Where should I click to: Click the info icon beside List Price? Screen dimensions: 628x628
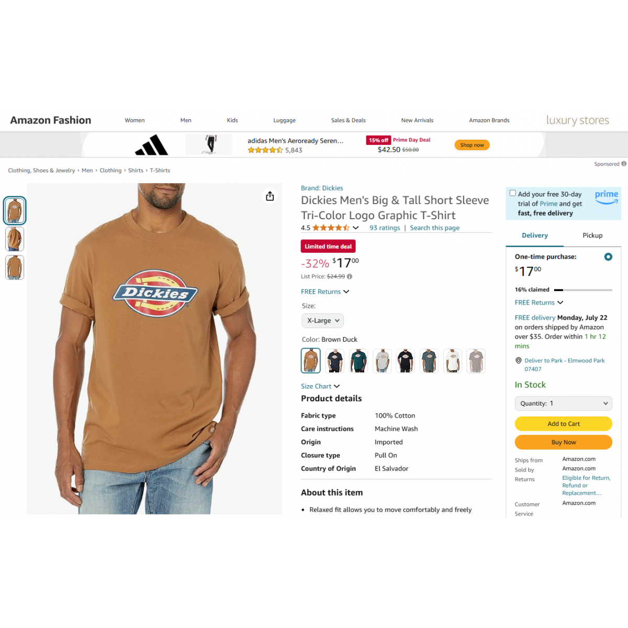point(350,276)
